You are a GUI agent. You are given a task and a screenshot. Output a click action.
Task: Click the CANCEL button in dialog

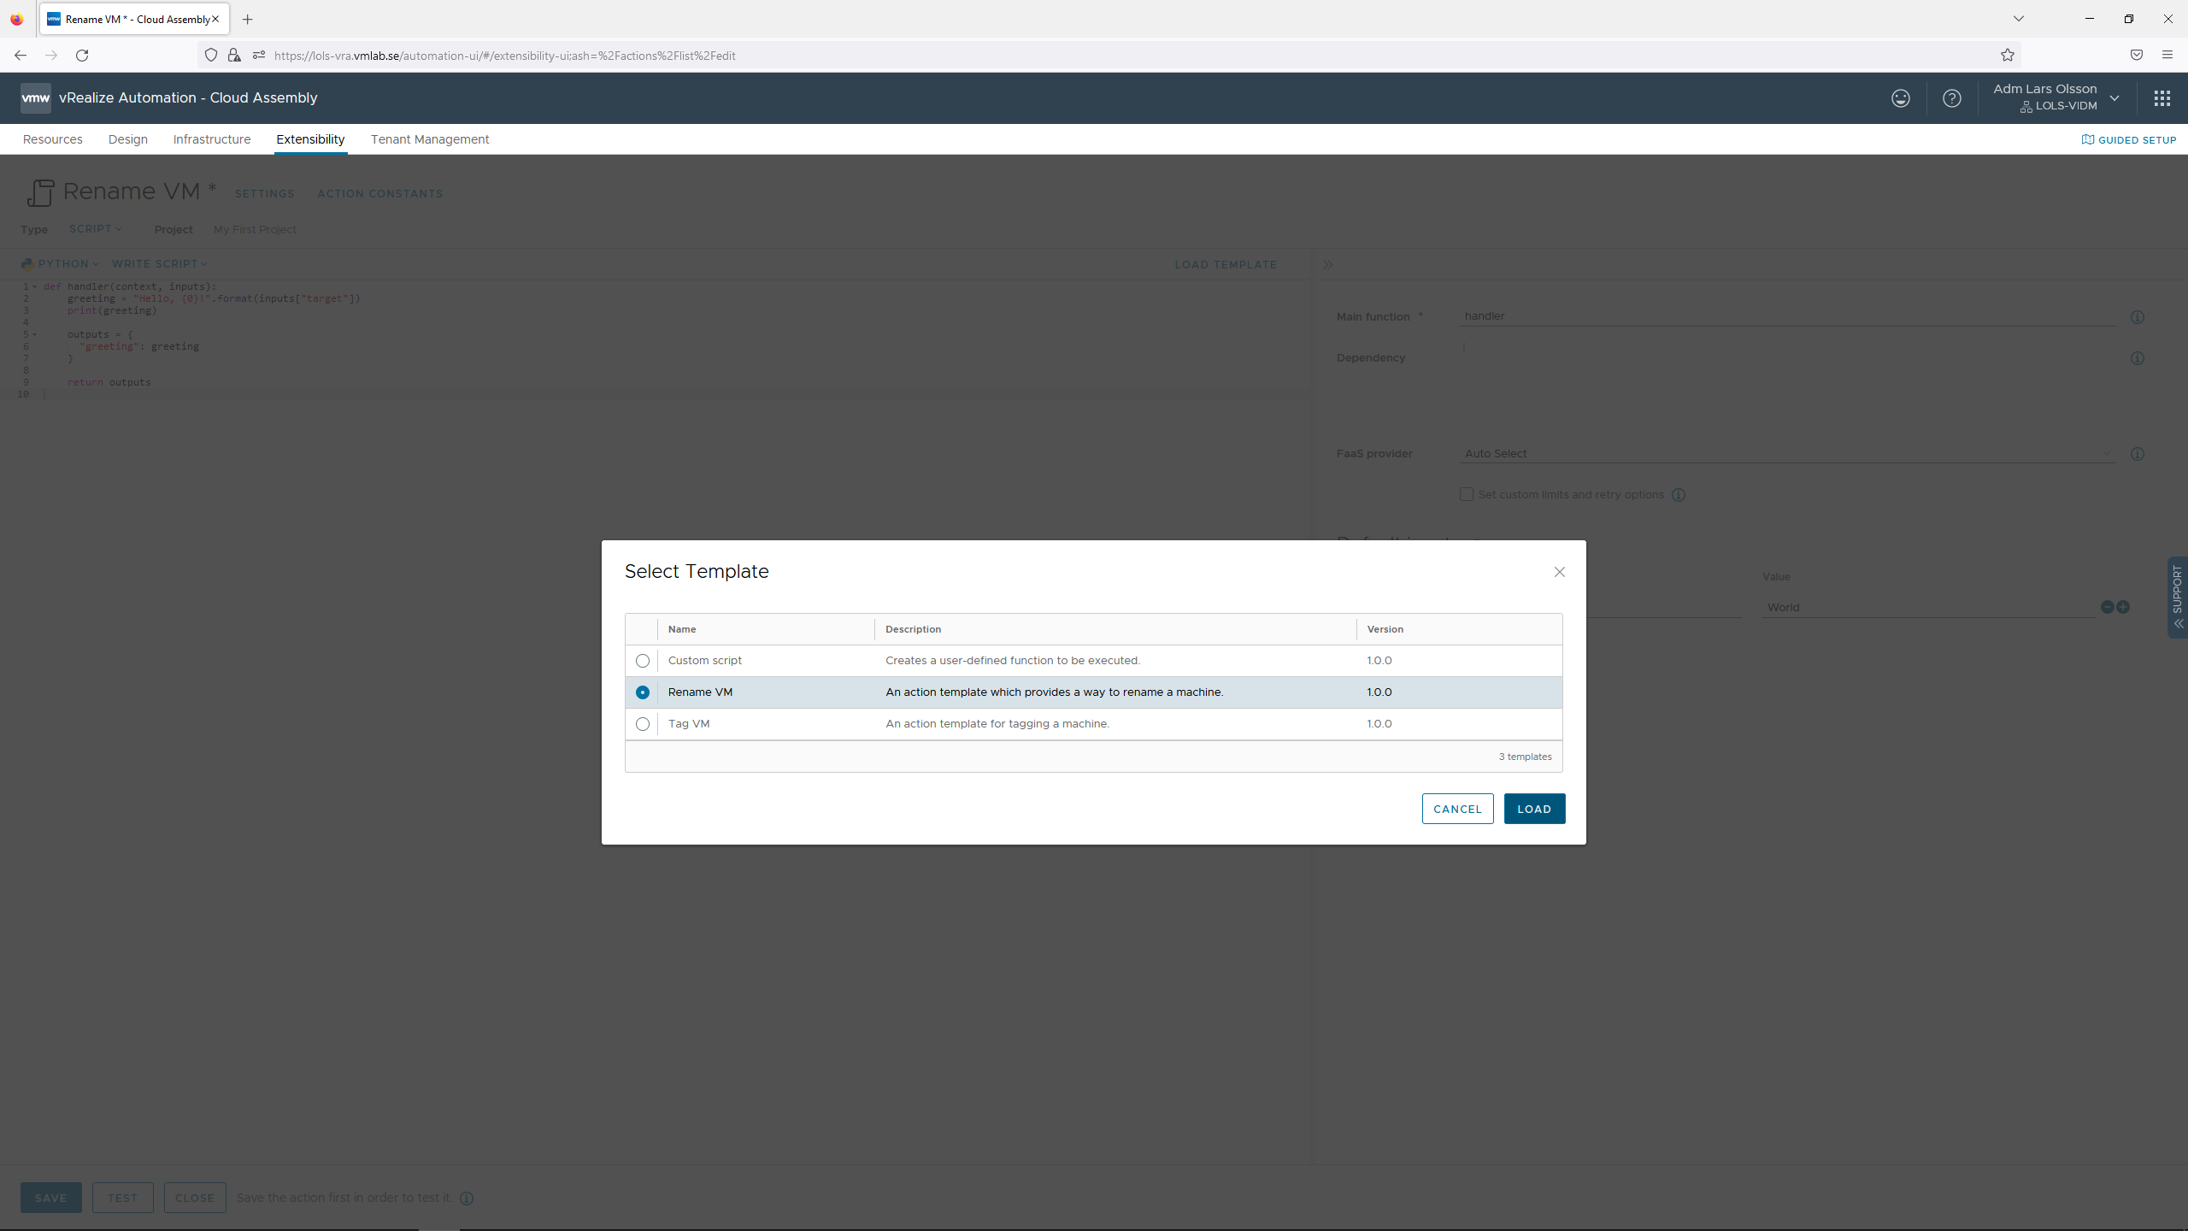coord(1458,809)
